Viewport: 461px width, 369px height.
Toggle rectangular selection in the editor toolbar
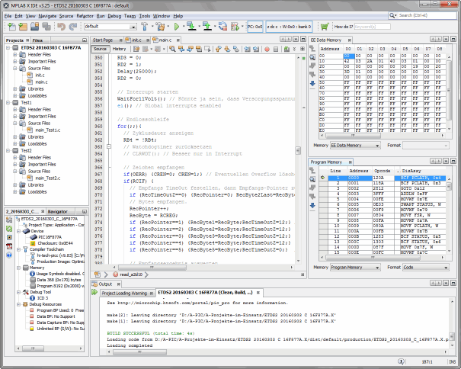(207, 49)
